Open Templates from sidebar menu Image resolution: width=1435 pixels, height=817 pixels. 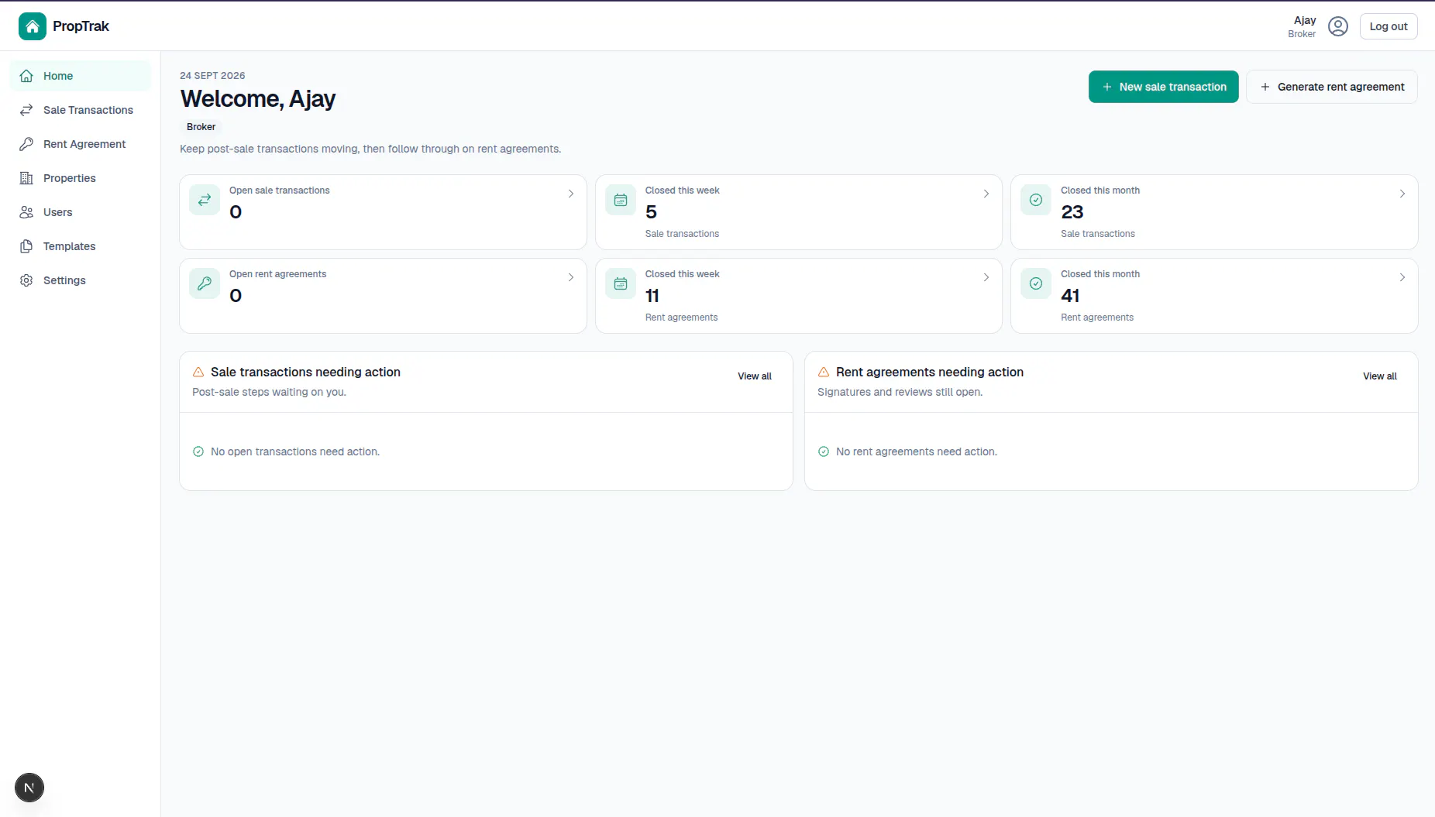tap(80, 246)
